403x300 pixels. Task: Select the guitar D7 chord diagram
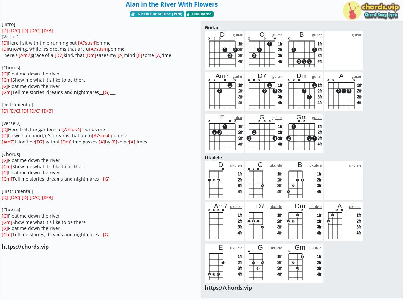(264, 92)
